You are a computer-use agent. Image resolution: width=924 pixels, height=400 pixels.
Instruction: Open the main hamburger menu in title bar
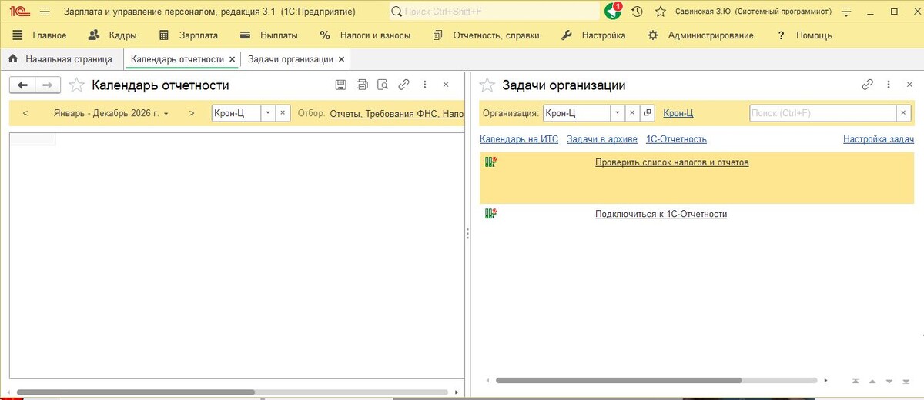coord(45,12)
